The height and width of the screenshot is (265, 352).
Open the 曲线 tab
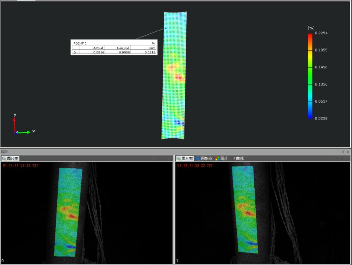[238, 158]
